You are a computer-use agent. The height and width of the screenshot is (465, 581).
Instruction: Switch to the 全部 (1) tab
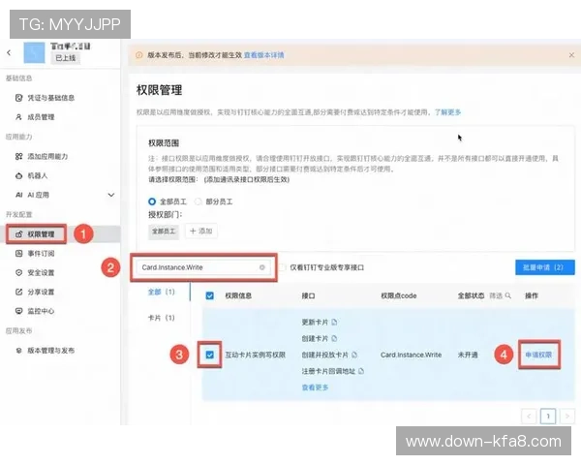161,292
